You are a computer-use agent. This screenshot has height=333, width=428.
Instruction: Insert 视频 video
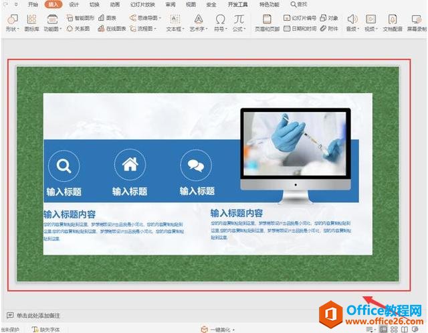pos(371,23)
